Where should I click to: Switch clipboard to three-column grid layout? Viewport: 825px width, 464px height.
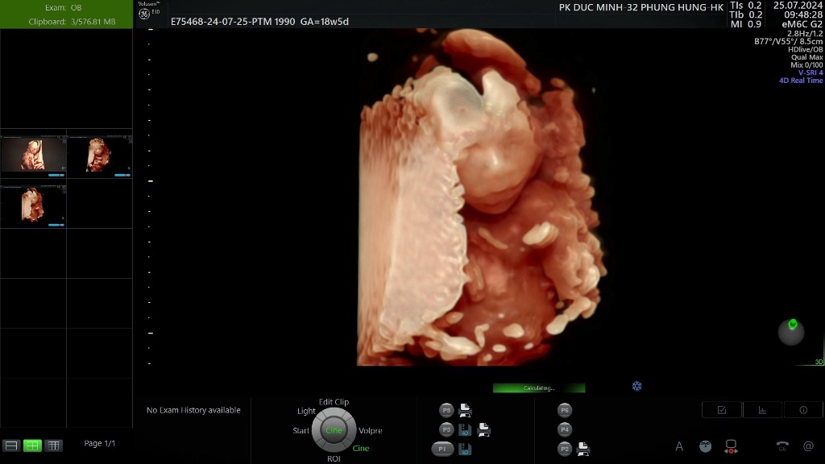pyautogui.click(x=54, y=445)
